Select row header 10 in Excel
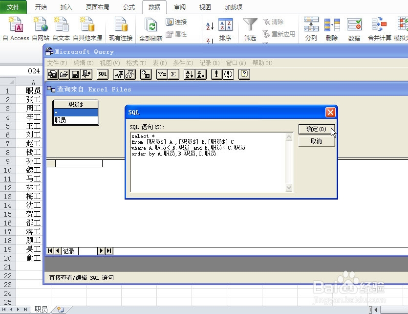 point(8,170)
